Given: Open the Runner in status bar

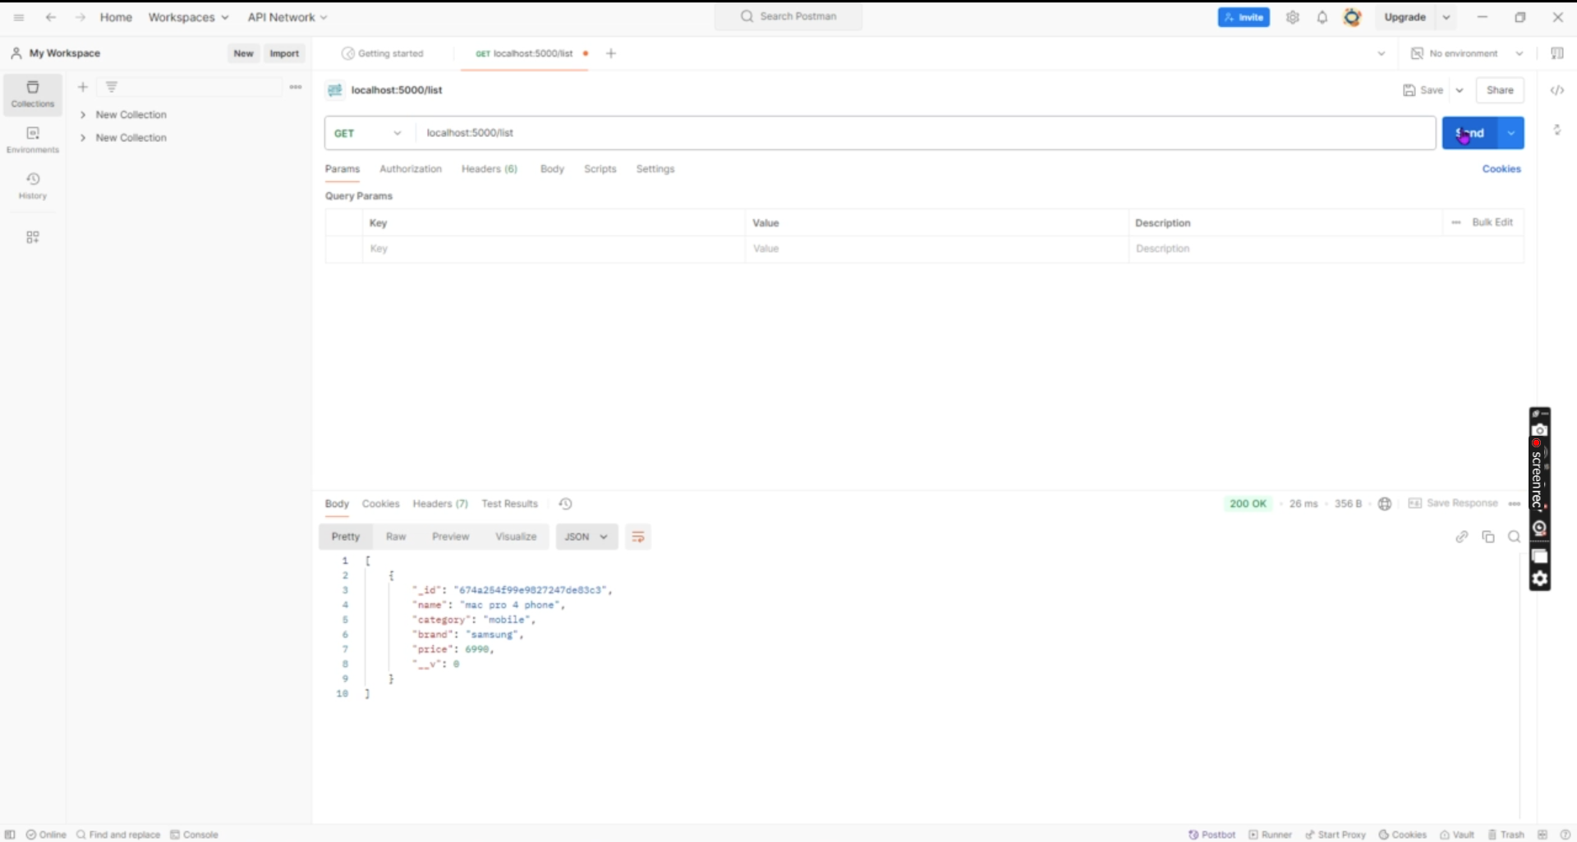Looking at the screenshot, I should pos(1271,835).
